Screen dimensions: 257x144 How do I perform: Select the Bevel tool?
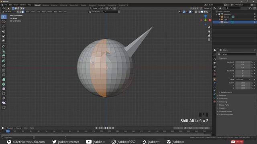pos(4,66)
